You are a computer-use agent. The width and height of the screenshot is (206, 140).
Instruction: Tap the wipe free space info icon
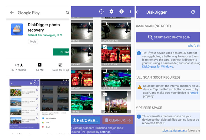point(139,116)
